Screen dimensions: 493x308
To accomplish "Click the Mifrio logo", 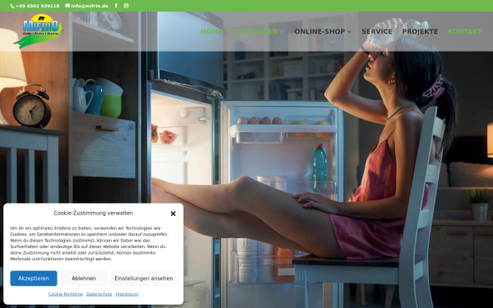I will (x=38, y=31).
